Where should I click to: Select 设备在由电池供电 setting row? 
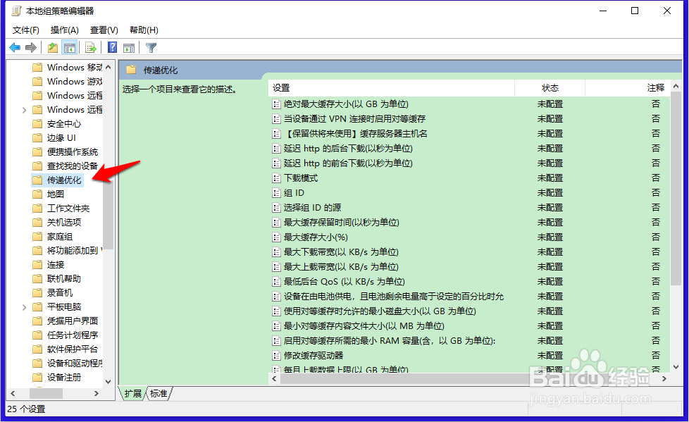393,297
